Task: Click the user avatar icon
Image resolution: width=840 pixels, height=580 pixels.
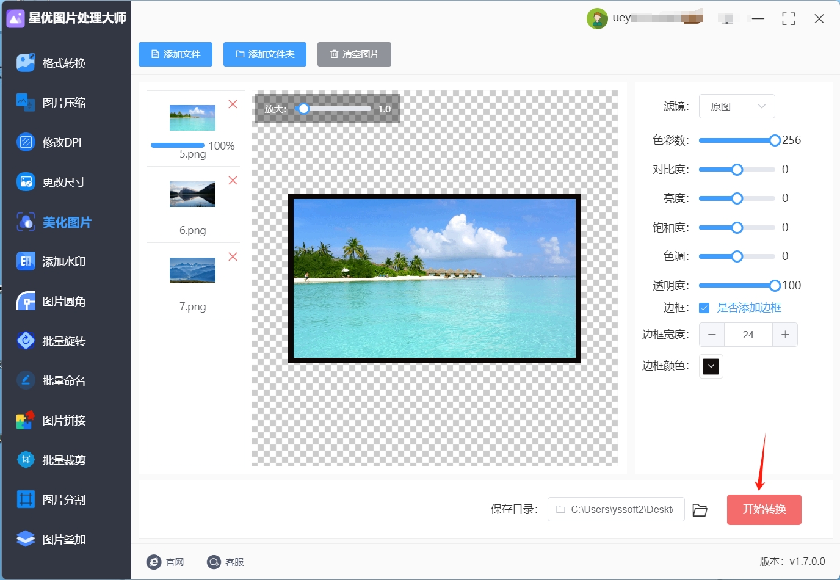Action: coord(597,18)
